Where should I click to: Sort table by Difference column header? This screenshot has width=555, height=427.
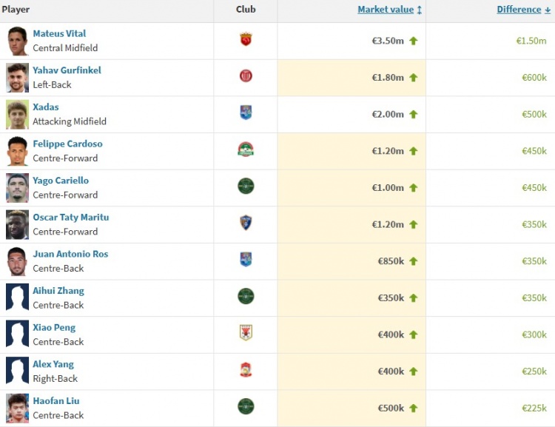pyautogui.click(x=519, y=10)
